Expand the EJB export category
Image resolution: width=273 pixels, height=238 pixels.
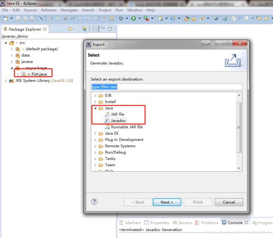(x=95, y=96)
